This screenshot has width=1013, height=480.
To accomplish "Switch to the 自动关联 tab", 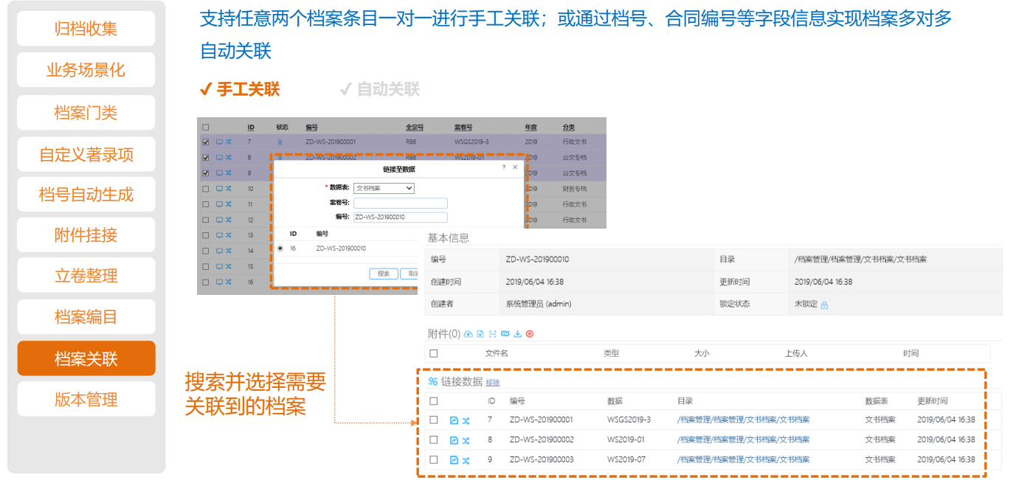I will (x=379, y=89).
